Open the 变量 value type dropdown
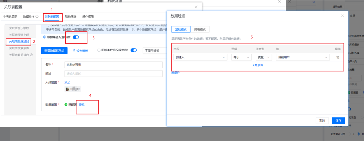The height and width of the screenshot is (141, 364). 264,57
